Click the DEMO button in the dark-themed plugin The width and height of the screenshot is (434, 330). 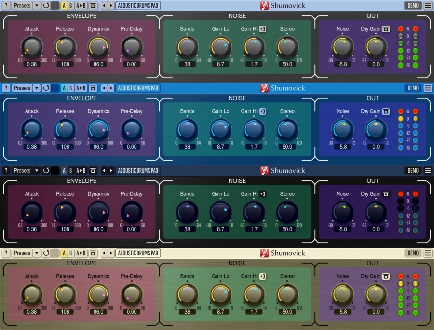[x=413, y=170]
